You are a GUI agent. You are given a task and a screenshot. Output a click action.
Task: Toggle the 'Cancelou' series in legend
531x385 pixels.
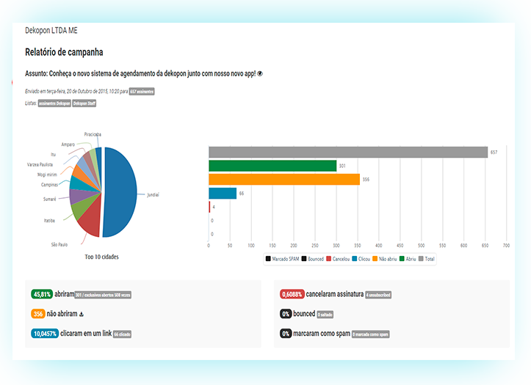click(337, 259)
